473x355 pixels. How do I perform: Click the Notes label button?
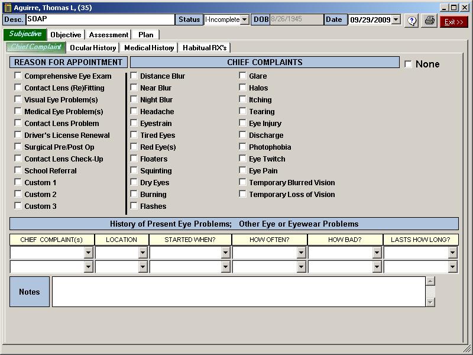30,292
